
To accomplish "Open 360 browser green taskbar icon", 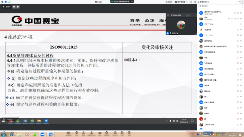I will tap(35, 134).
